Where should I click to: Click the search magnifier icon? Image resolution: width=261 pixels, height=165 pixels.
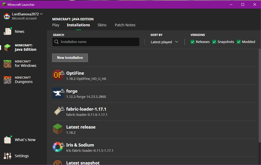(56, 42)
